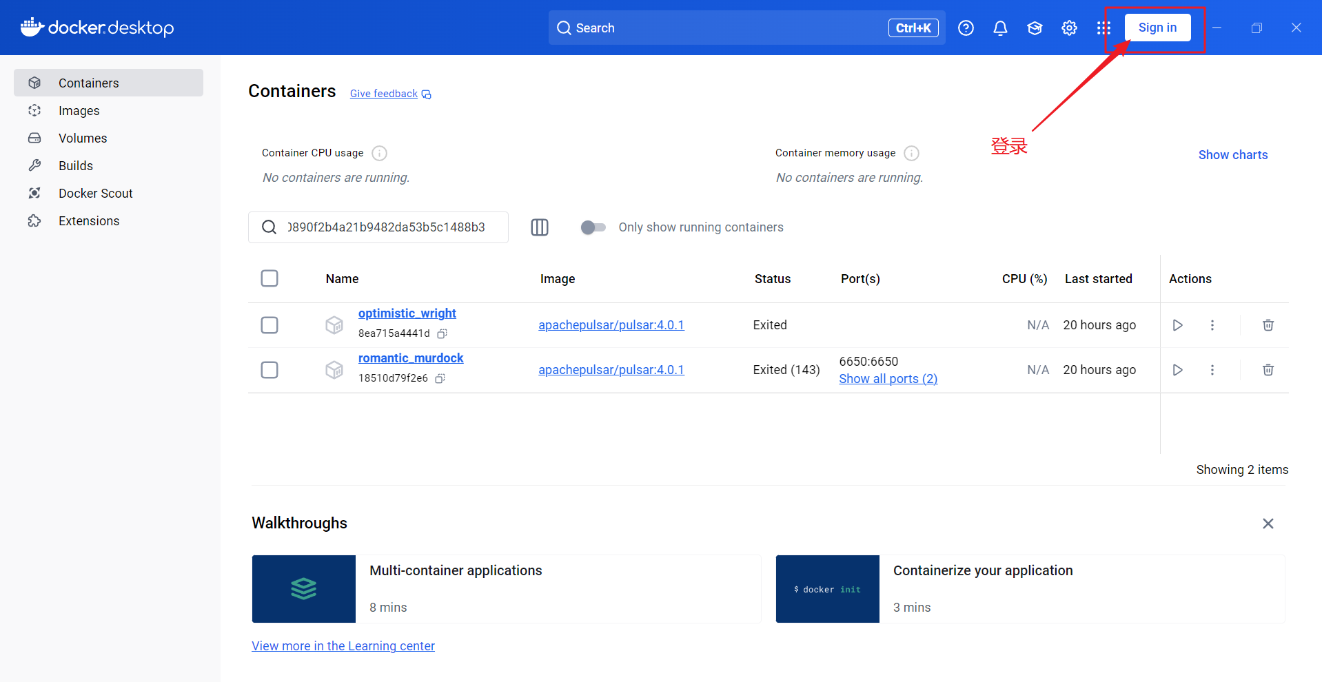Open the Help question mark icon

[966, 28]
